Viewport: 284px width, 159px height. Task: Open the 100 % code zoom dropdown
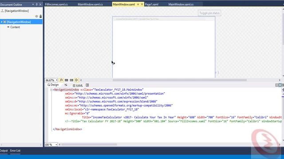click(56, 144)
